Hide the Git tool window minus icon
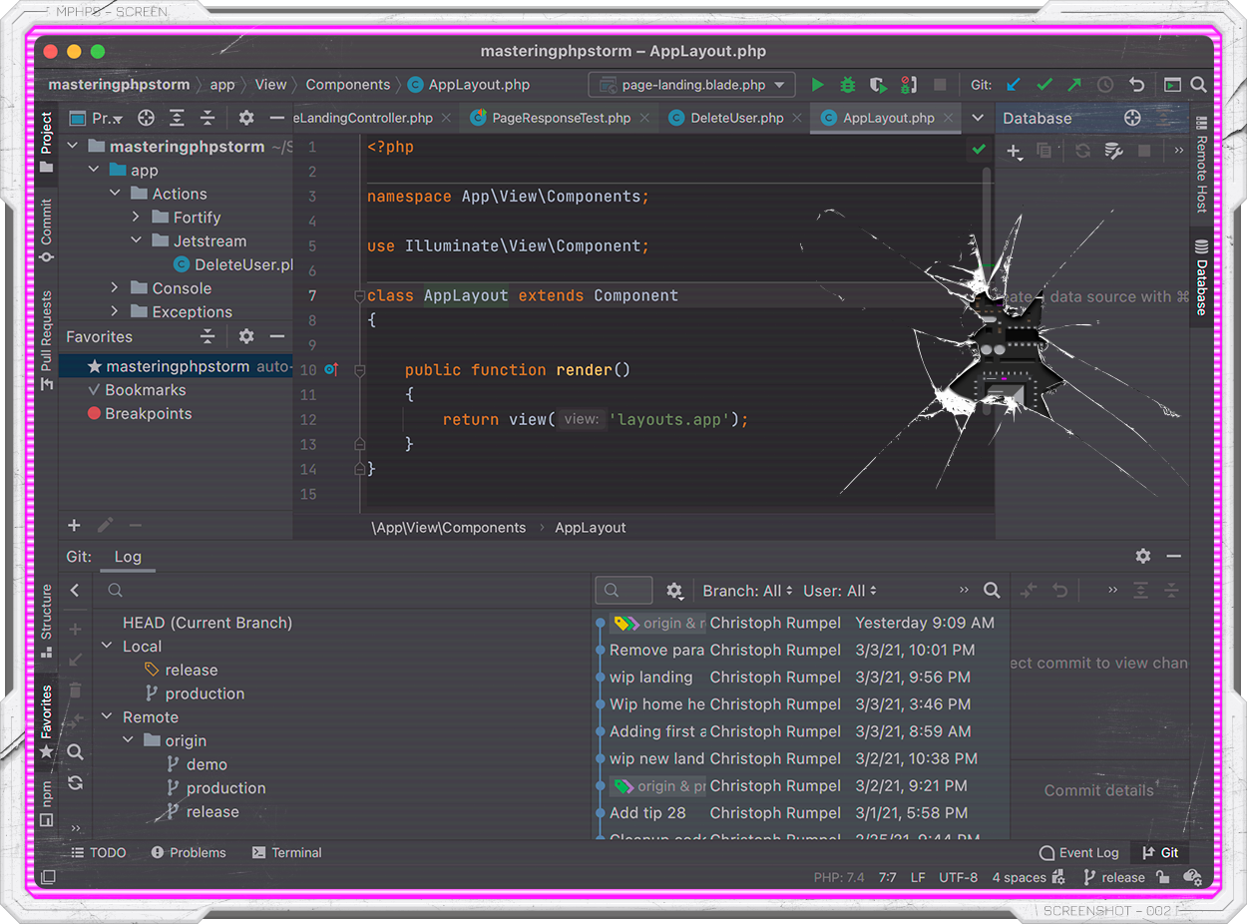The height and width of the screenshot is (924, 1247). coord(1174,556)
